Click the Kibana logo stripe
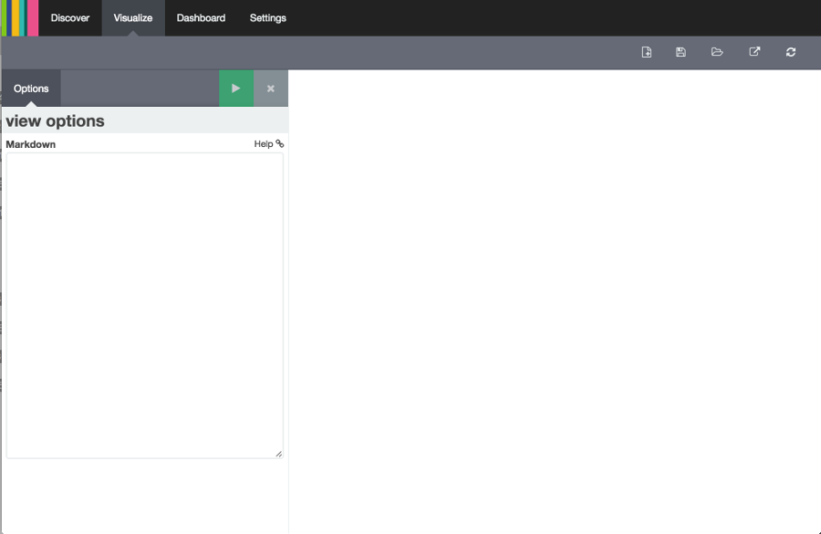Image resolution: width=821 pixels, height=534 pixels. coord(18,18)
